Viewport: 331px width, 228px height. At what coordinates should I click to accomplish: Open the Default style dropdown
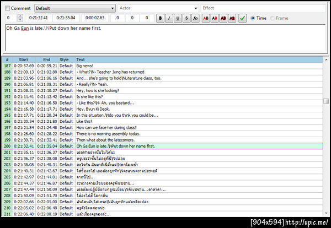[x=75, y=8]
